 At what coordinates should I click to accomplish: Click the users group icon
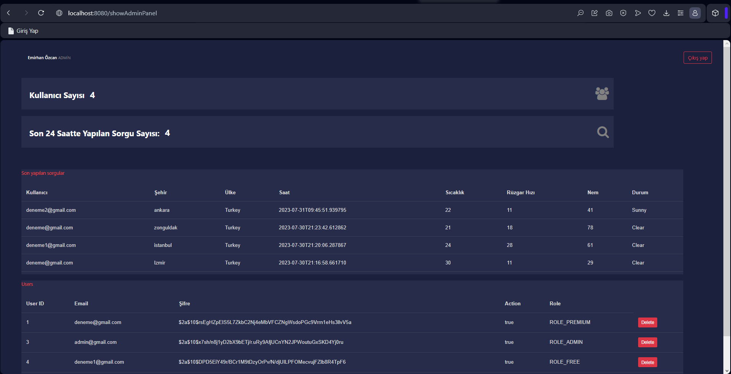click(x=602, y=93)
